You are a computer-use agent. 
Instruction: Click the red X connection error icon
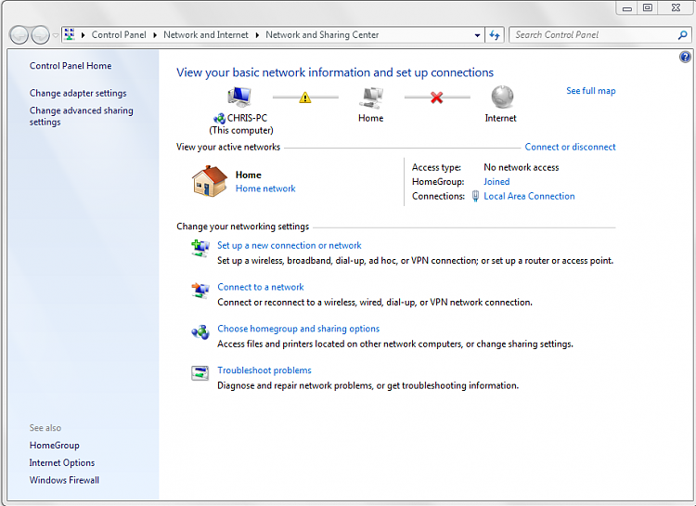point(437,97)
